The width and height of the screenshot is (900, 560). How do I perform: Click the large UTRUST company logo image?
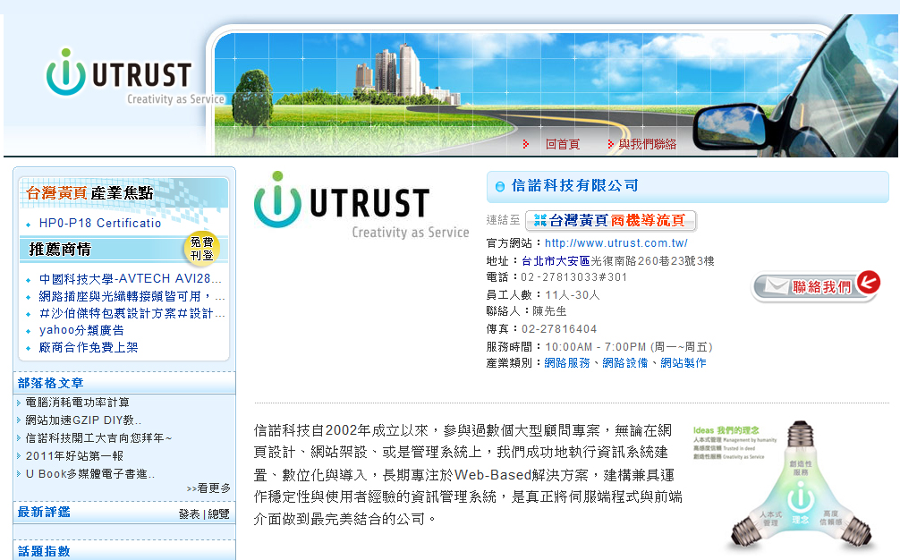(361, 206)
